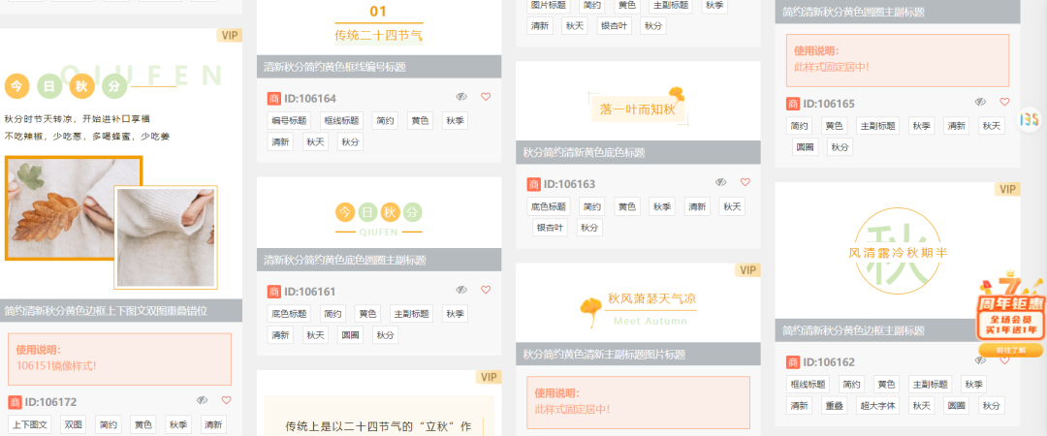
Task: Like template ID:106163 using its heart
Action: point(746,182)
